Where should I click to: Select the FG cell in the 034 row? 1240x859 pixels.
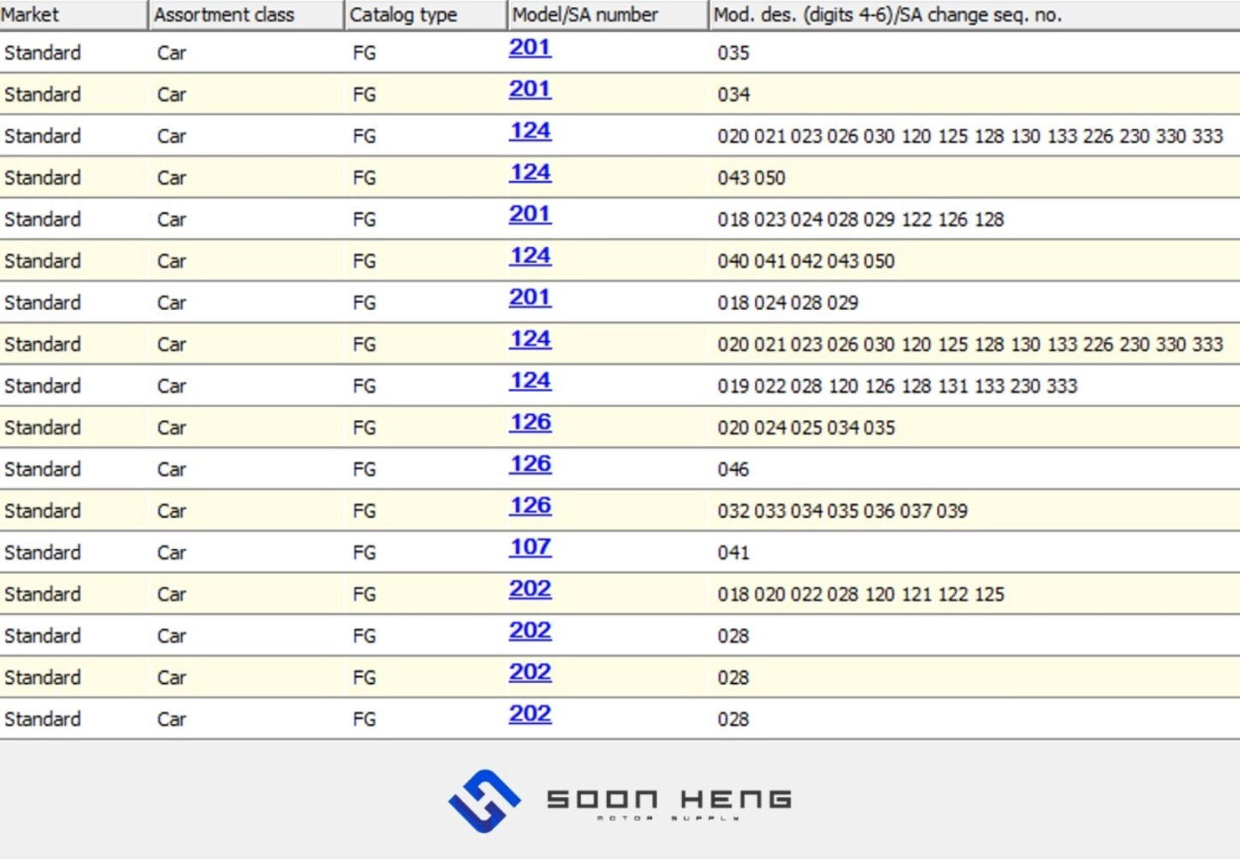(x=364, y=94)
